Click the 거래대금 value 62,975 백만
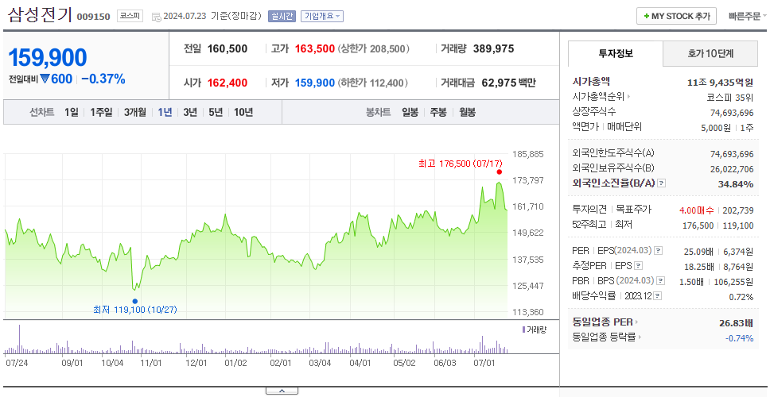 coord(509,83)
